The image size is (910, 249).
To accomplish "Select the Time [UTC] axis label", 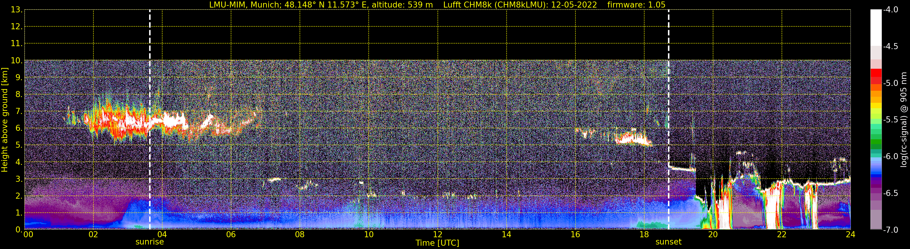I will click(437, 243).
